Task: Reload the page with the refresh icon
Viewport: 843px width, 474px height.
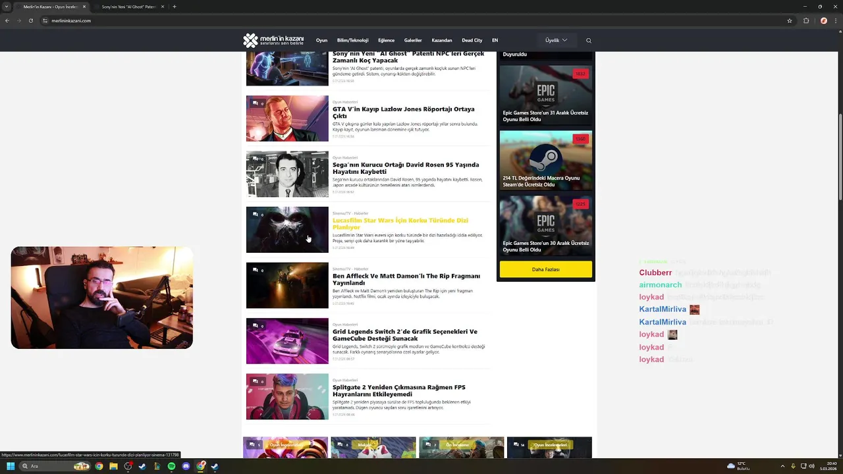Action: [x=31, y=20]
